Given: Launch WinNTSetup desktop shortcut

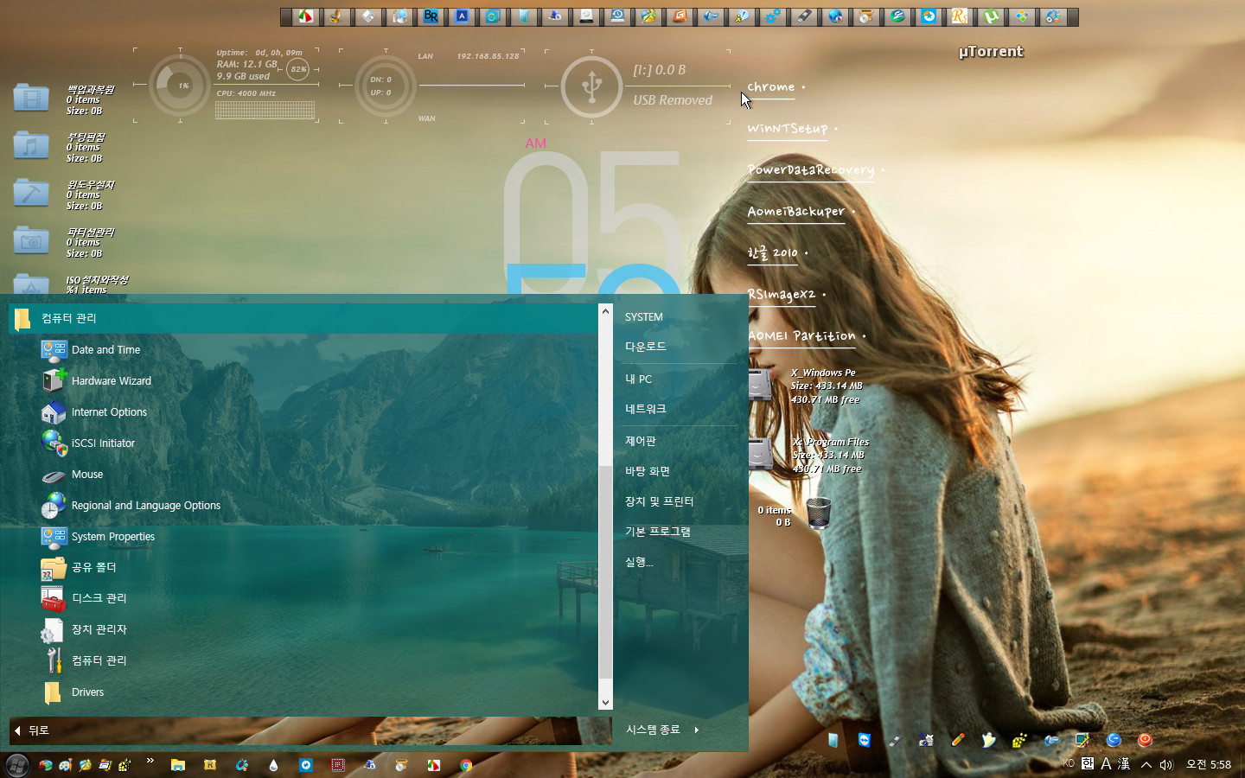Looking at the screenshot, I should [x=788, y=129].
